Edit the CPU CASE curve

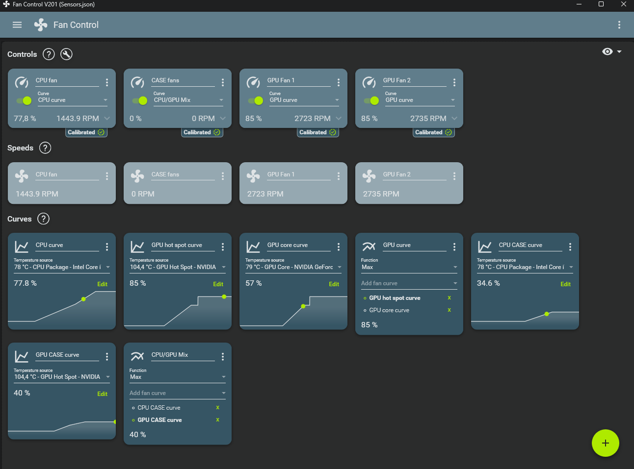tap(565, 284)
